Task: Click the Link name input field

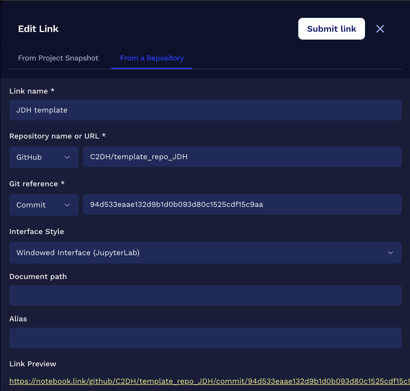Action: tap(205, 110)
